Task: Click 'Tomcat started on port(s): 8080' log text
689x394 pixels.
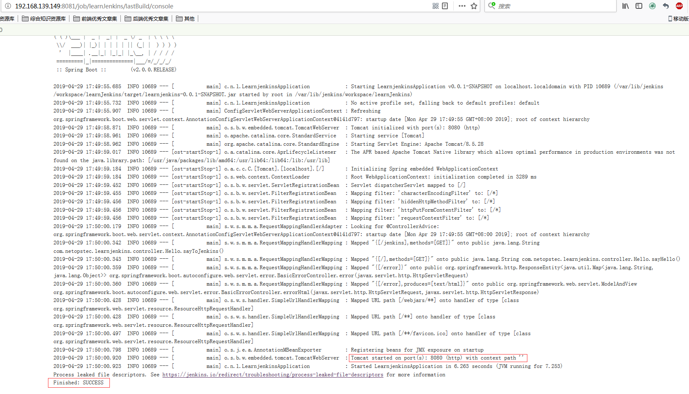Action: coord(397,358)
